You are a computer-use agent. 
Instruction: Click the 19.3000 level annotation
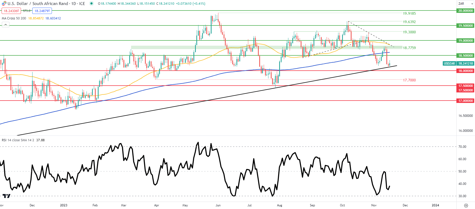click(x=409, y=32)
